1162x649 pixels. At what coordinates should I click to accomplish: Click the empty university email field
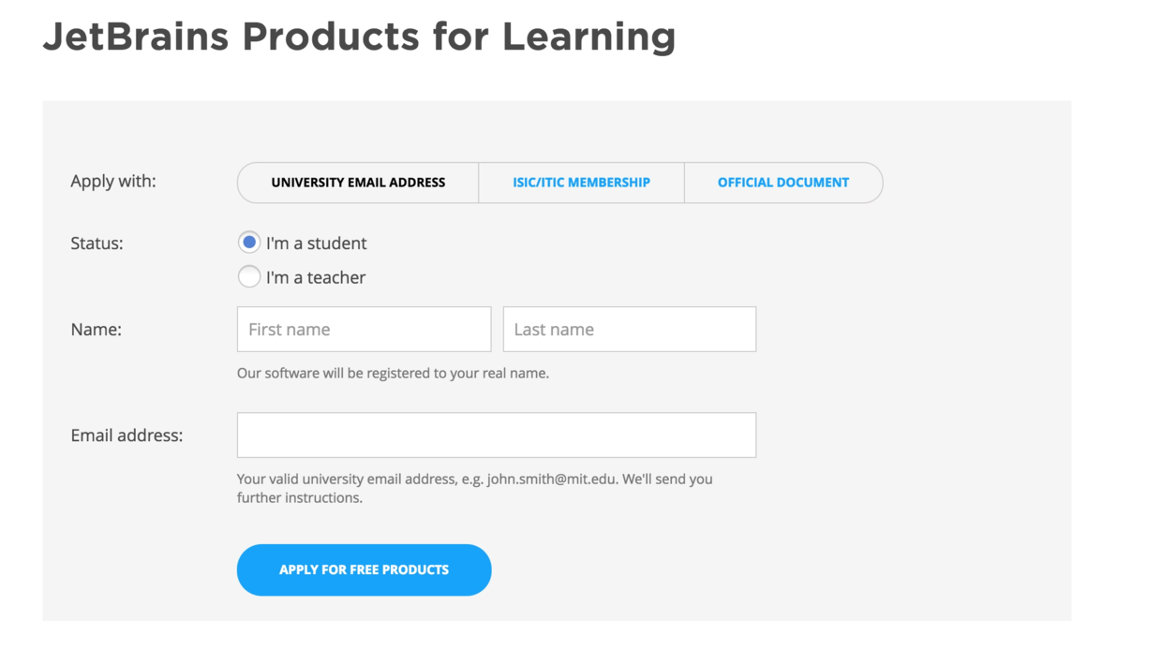(496, 435)
